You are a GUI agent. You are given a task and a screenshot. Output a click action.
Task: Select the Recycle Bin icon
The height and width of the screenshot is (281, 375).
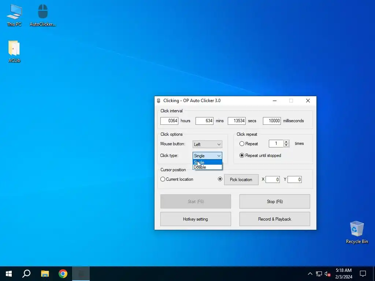[357, 232]
